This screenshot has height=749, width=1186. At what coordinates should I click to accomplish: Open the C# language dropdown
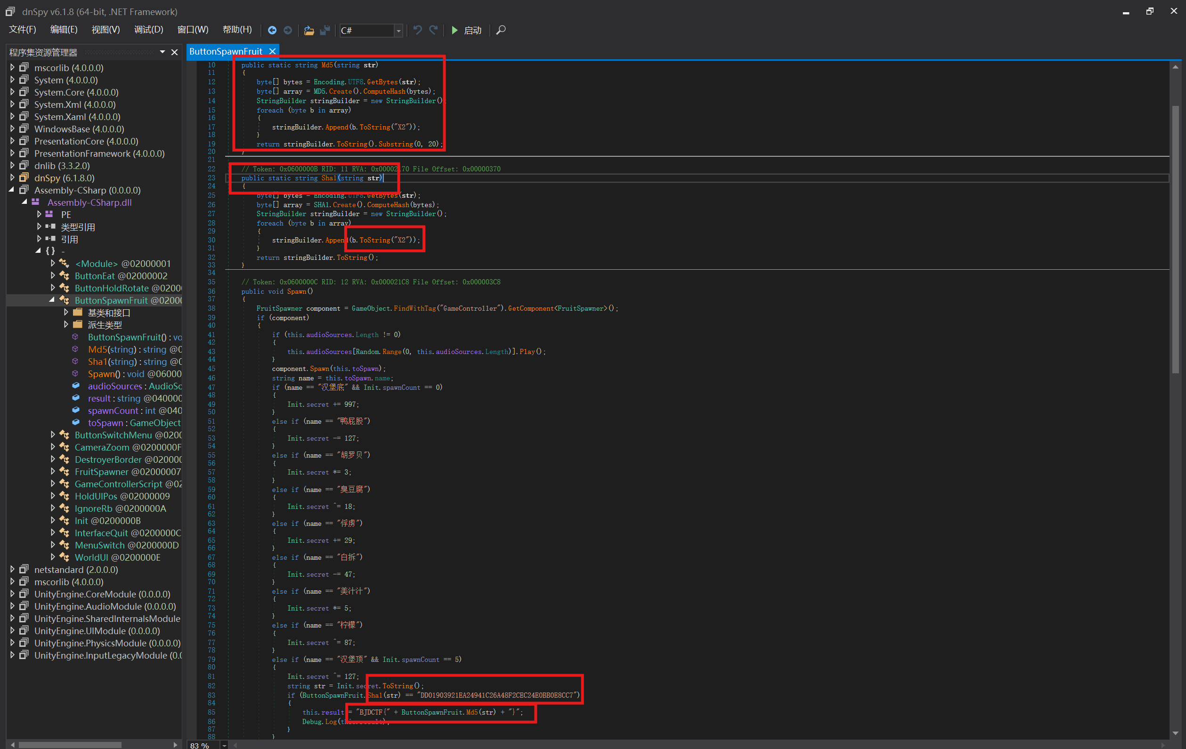coord(398,31)
